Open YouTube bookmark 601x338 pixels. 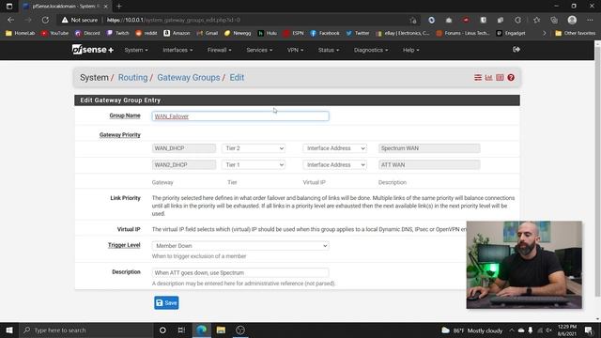point(54,34)
